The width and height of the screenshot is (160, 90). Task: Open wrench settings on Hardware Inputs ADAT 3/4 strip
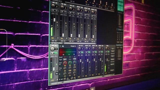pyautogui.click(x=82, y=30)
